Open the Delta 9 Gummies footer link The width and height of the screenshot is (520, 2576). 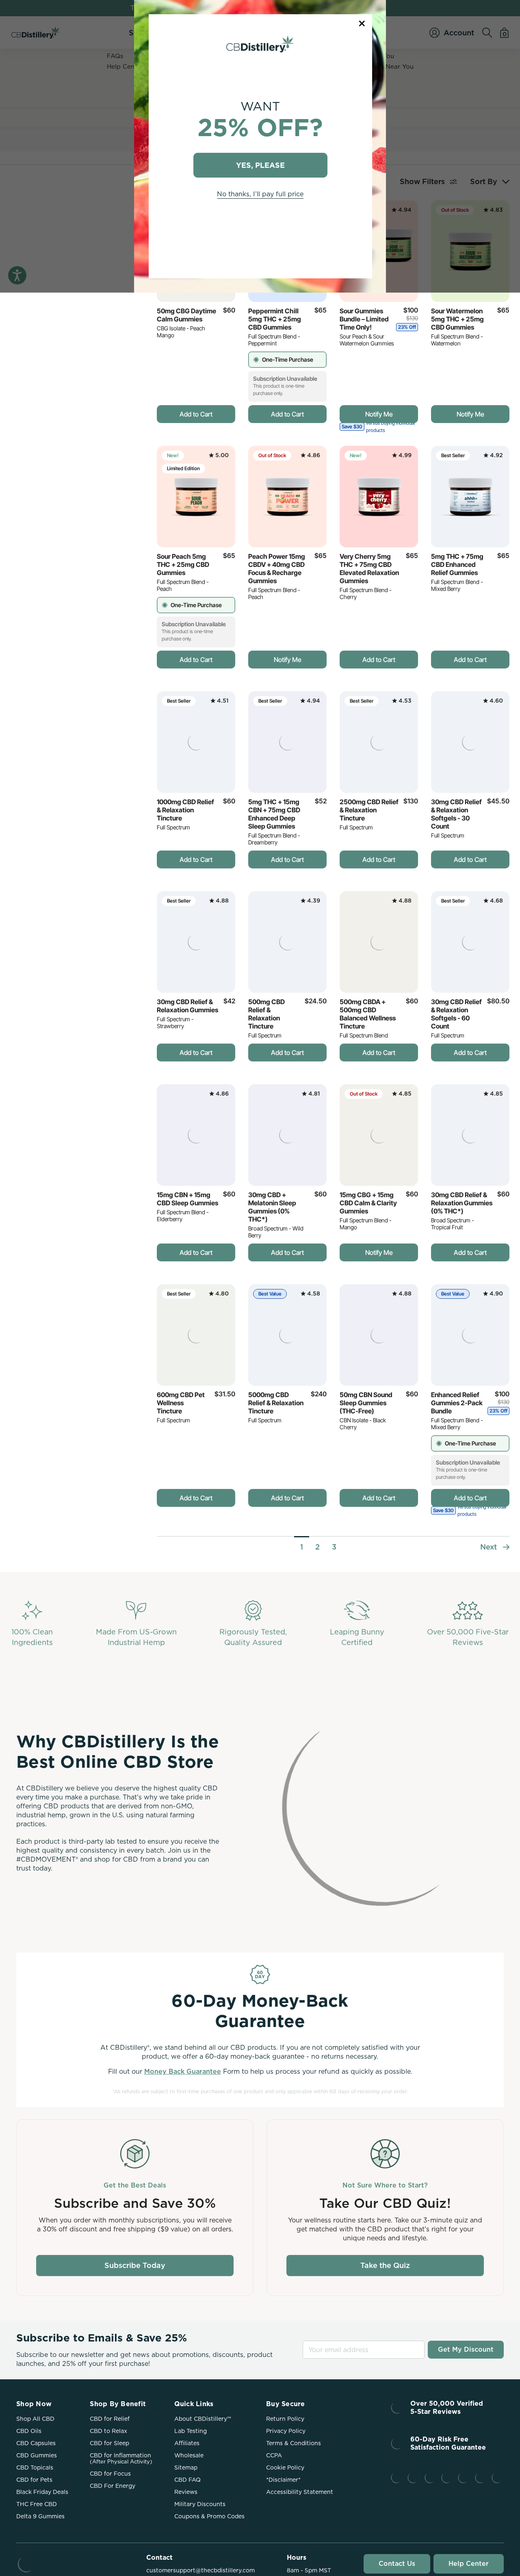click(x=40, y=2516)
